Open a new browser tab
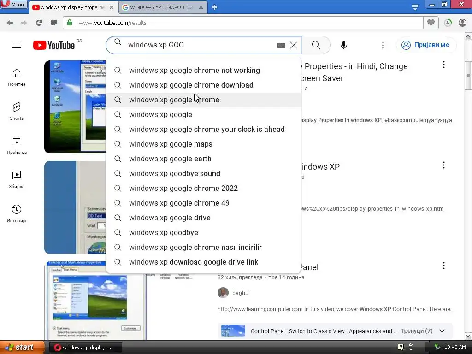 pos(214,7)
